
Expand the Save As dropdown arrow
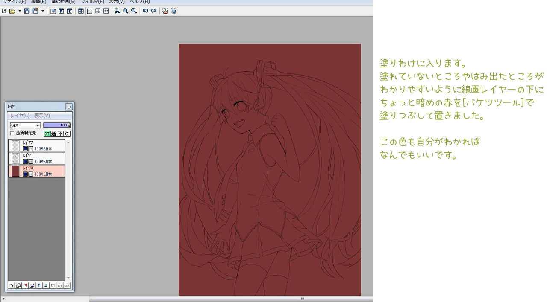point(43,11)
